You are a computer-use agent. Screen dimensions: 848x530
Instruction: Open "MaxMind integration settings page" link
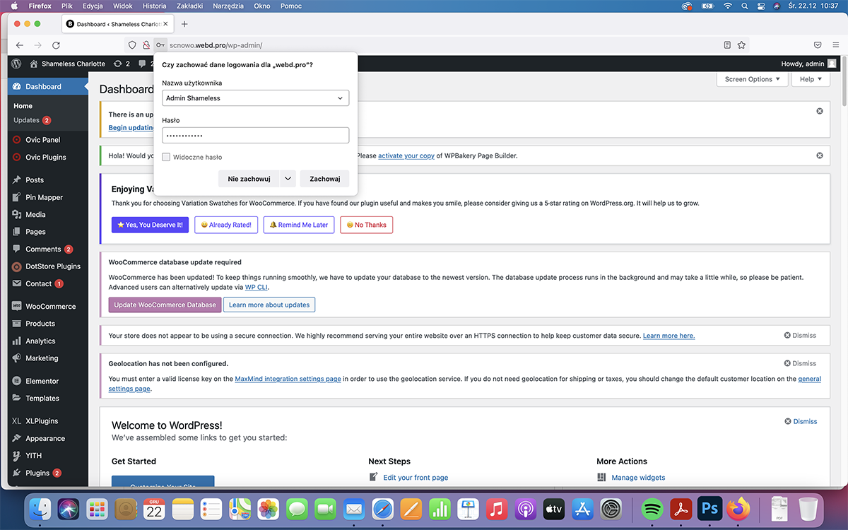click(288, 379)
